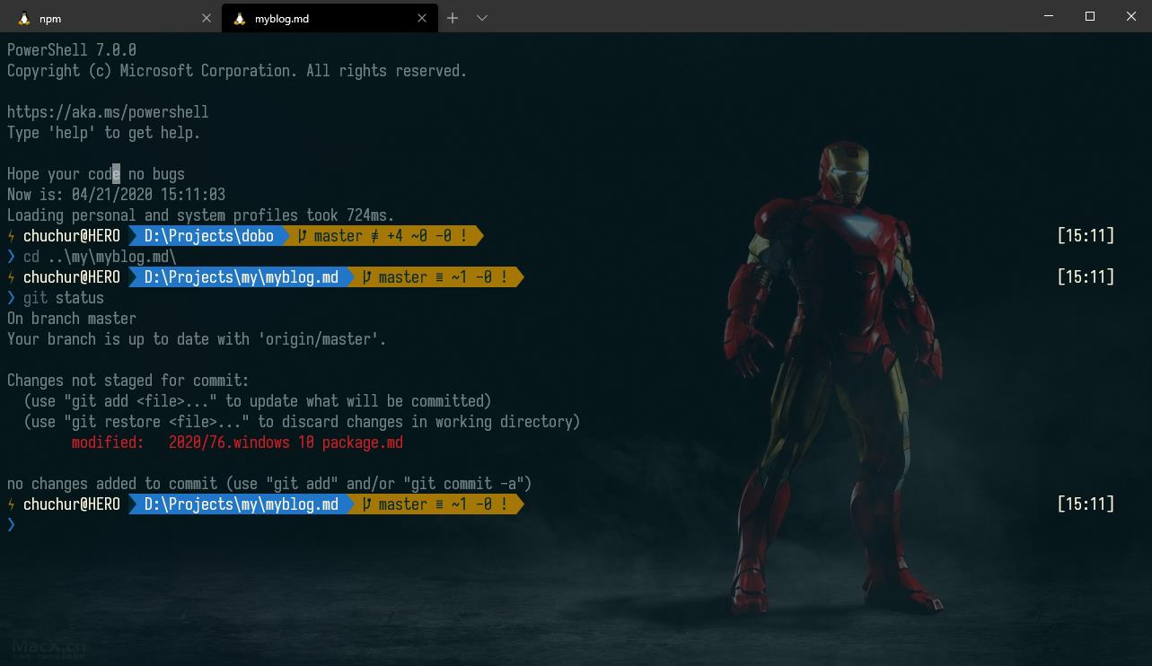Click the 'Type 'help' to get help.' line

[x=104, y=133]
